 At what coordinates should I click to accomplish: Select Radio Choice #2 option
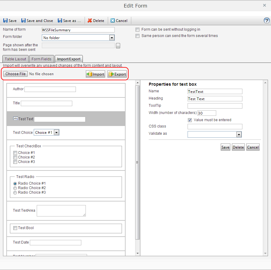pos(15,188)
